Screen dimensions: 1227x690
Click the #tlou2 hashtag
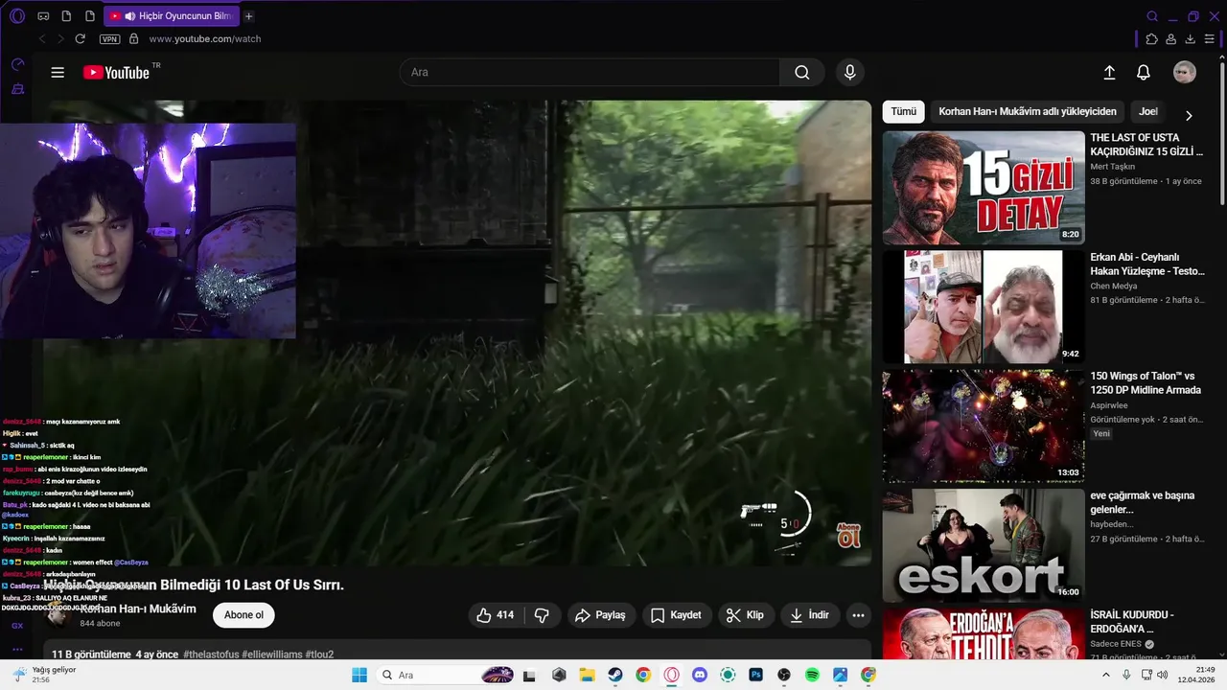click(x=319, y=655)
